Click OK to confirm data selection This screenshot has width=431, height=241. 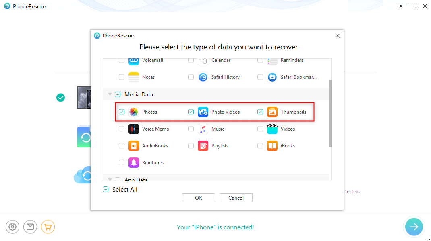coord(199,198)
